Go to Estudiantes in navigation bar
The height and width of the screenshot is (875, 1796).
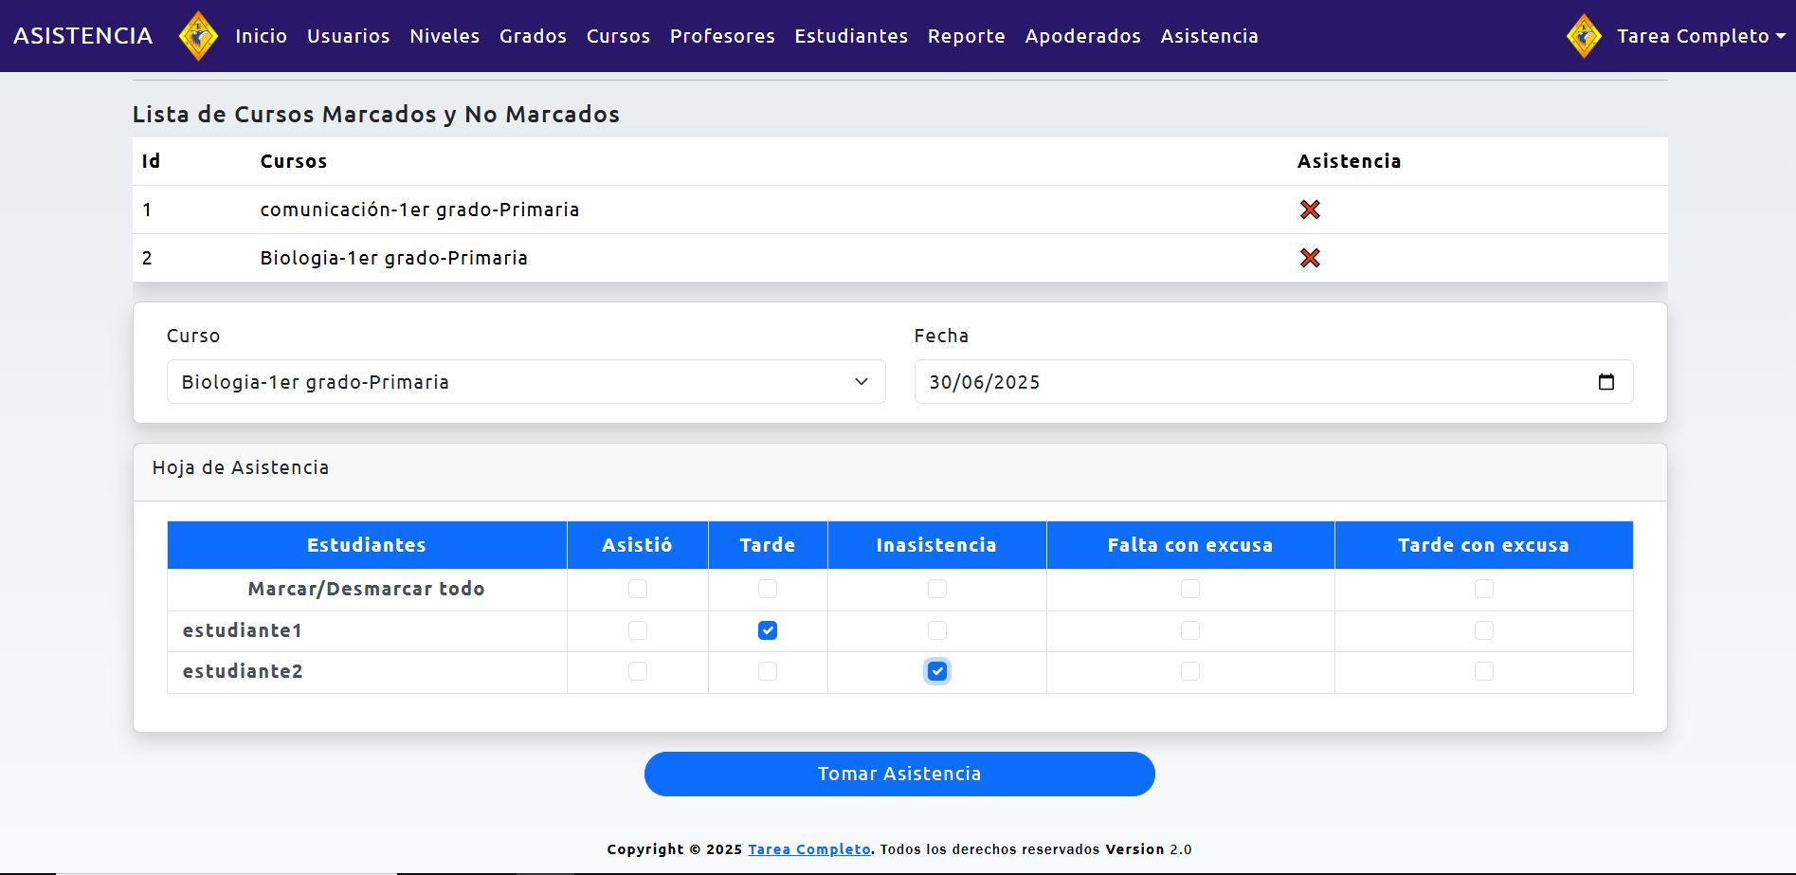pyautogui.click(x=851, y=36)
